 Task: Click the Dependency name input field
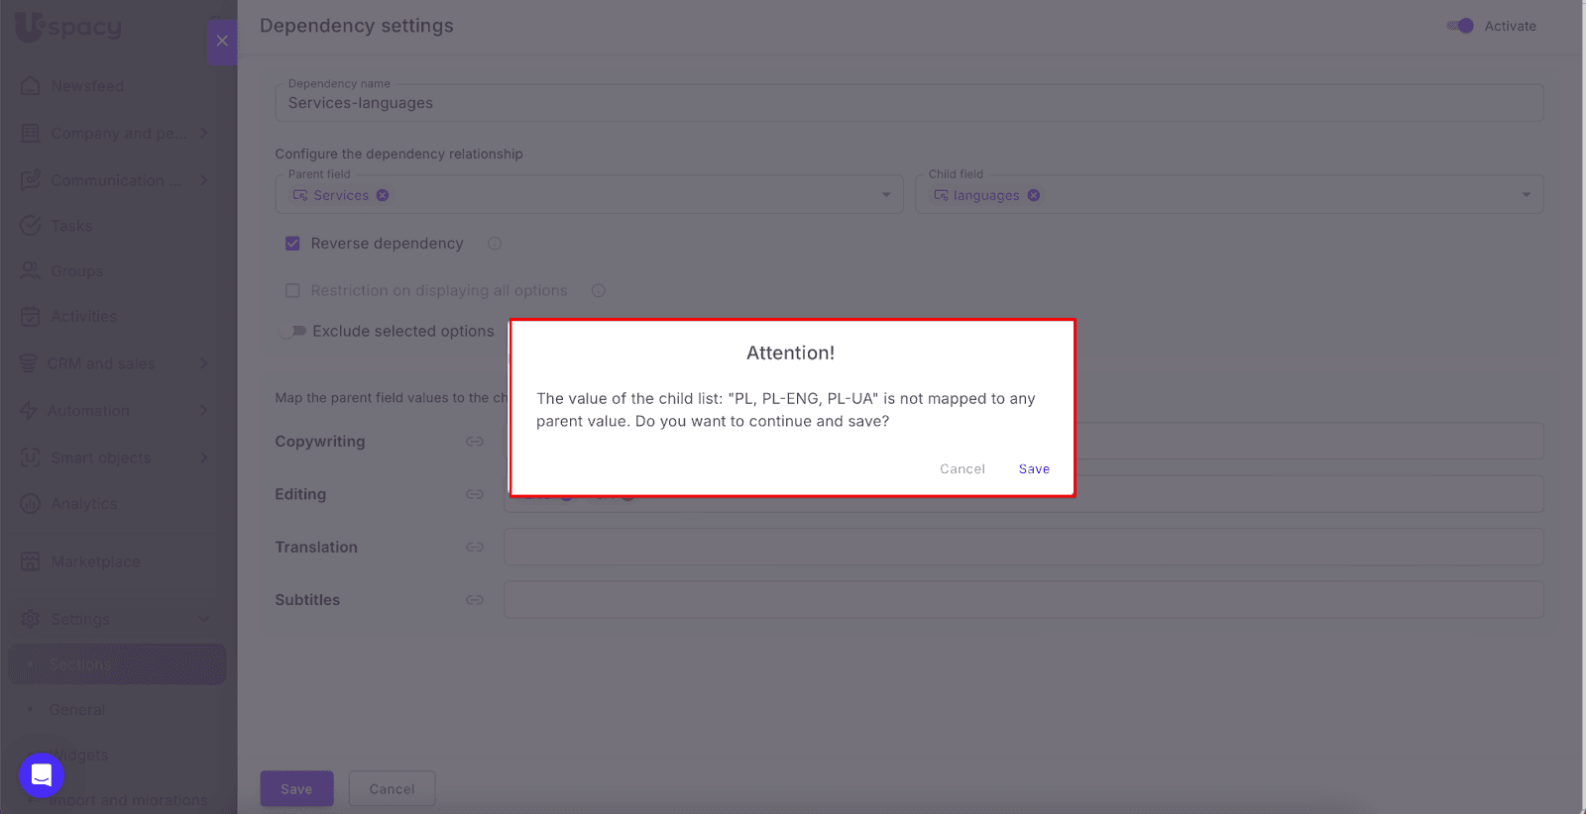click(x=908, y=104)
